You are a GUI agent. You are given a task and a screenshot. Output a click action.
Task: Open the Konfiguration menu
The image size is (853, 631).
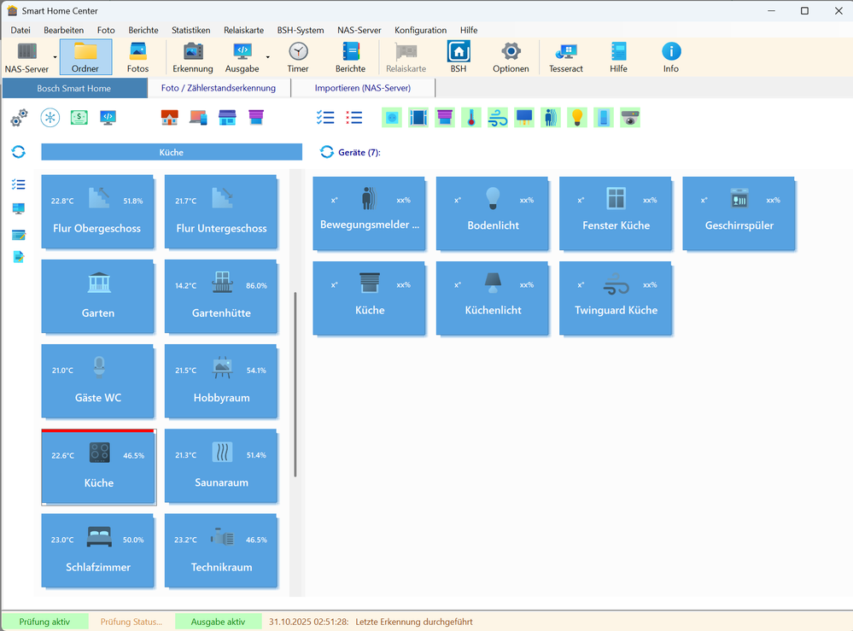point(420,30)
